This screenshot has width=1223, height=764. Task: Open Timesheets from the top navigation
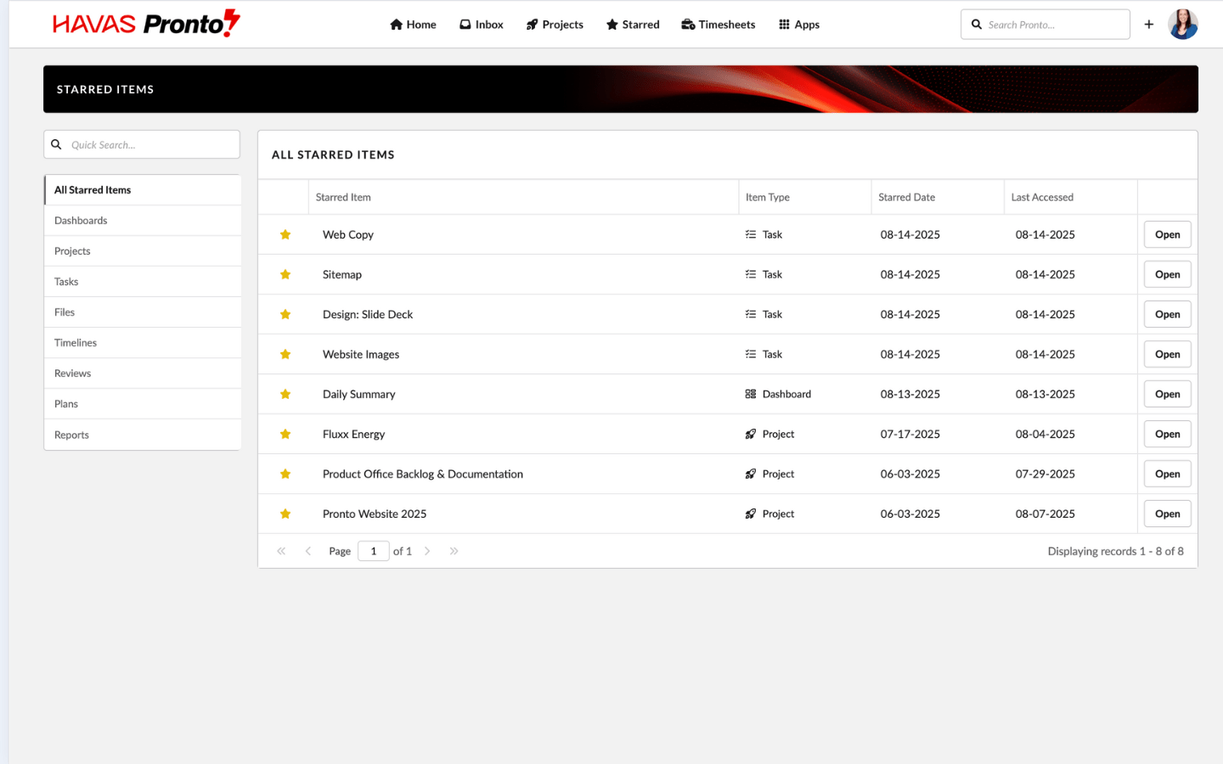click(x=718, y=25)
